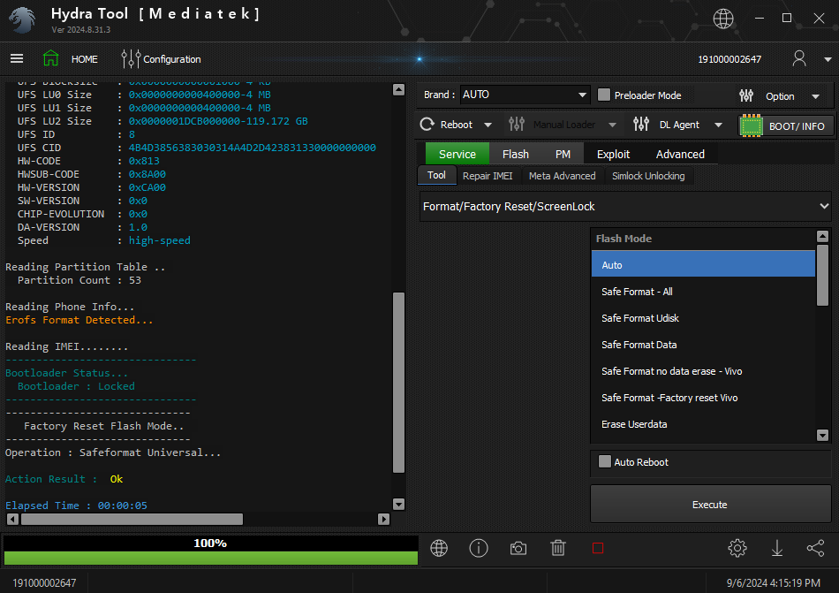Viewport: 839px width, 593px height.
Task: Select Safe Format -Factory reset Vivo
Action: (703, 398)
